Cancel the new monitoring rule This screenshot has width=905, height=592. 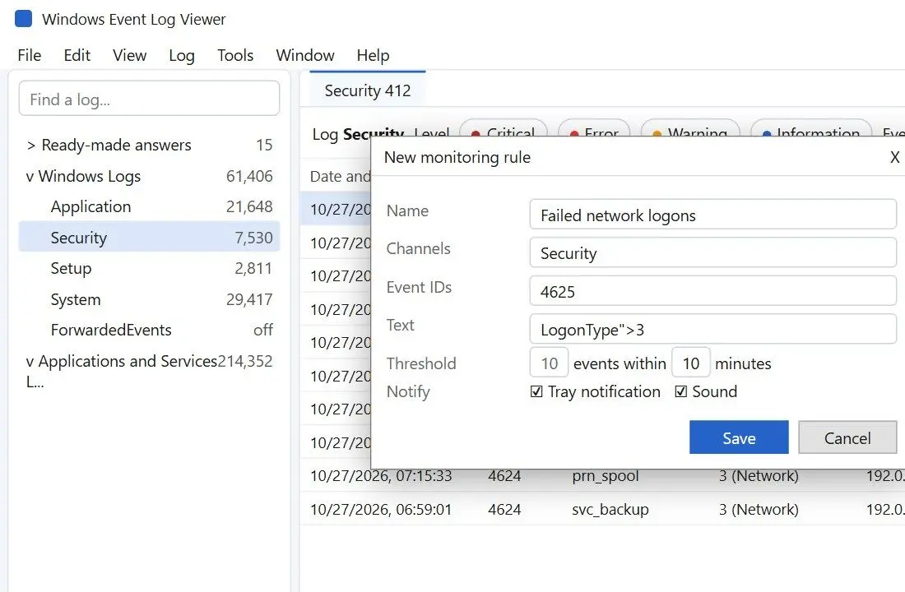(x=847, y=437)
